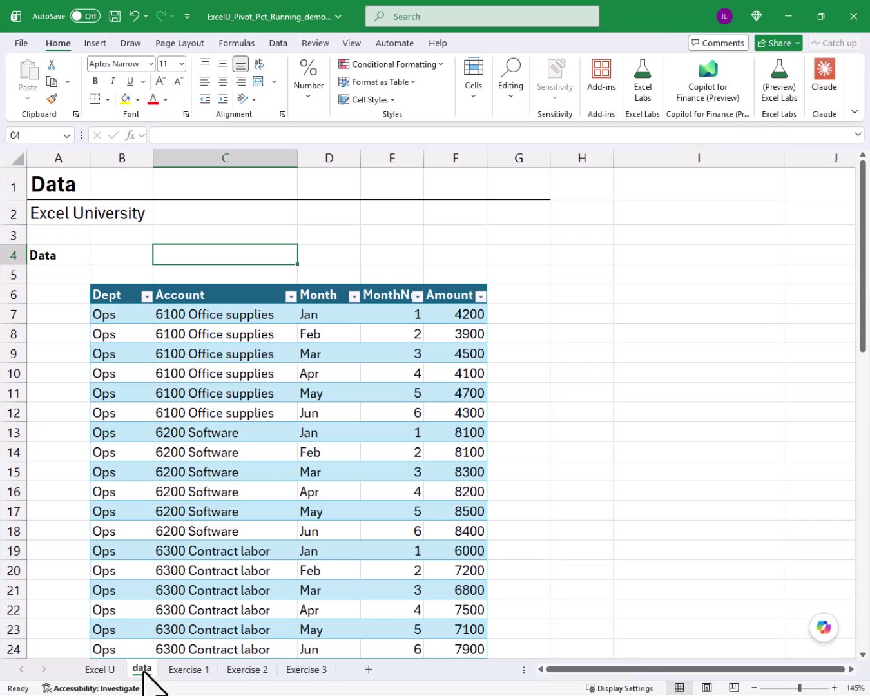Click the Name Box showing C4
The width and height of the screenshot is (870, 696).
pos(39,135)
